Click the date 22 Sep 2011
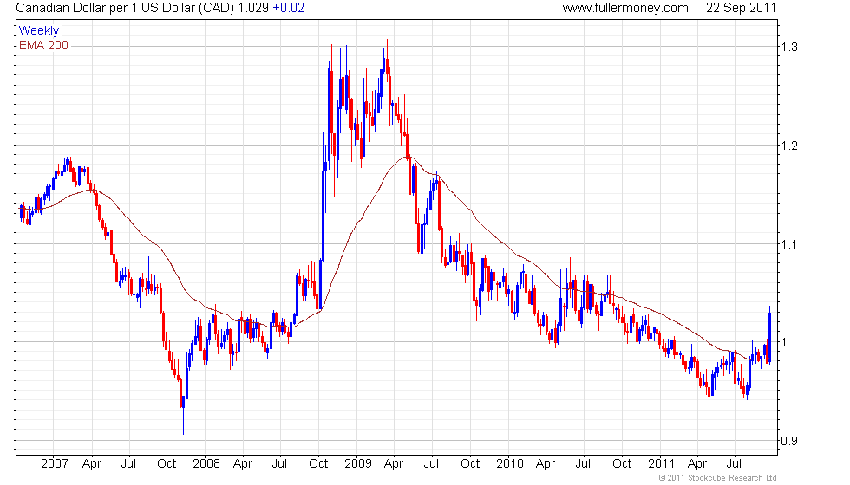Viewport: 850px width, 485px height. pyautogui.click(x=741, y=8)
